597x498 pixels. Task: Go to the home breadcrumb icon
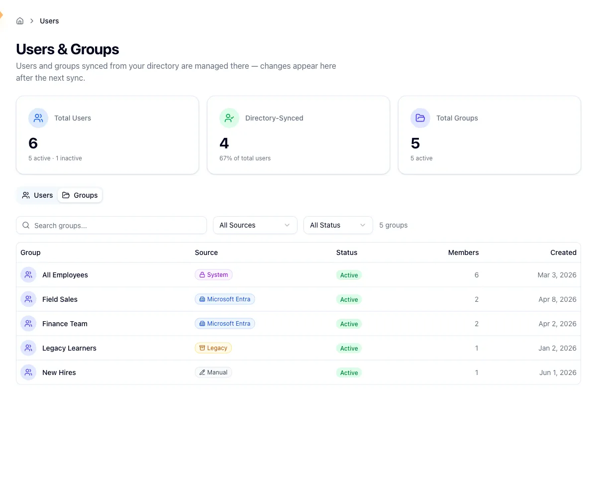click(x=20, y=21)
